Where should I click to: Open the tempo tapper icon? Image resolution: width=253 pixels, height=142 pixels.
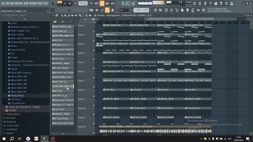(193, 10)
